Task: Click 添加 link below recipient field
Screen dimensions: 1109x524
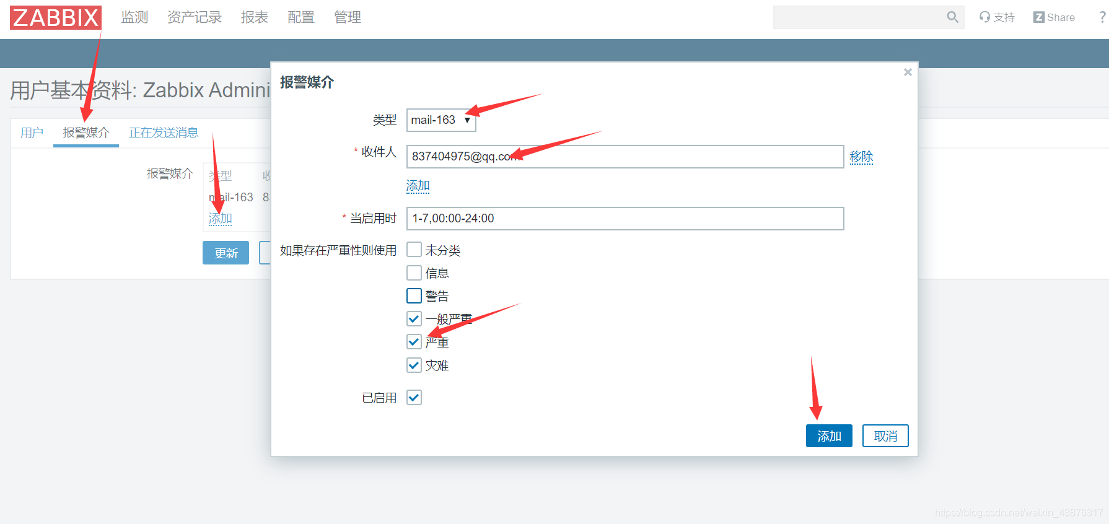Action: [x=418, y=186]
